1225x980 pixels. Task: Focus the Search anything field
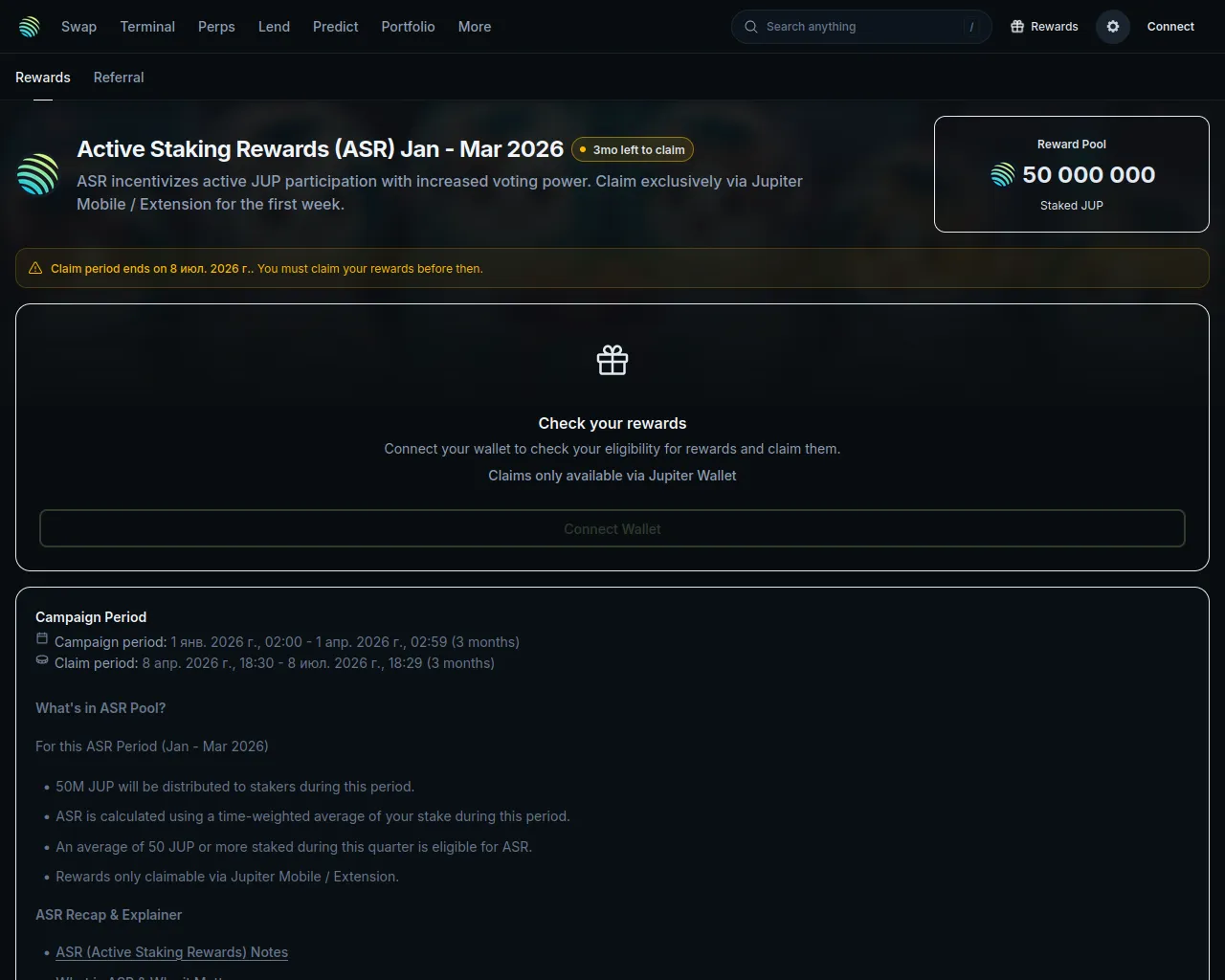861,27
